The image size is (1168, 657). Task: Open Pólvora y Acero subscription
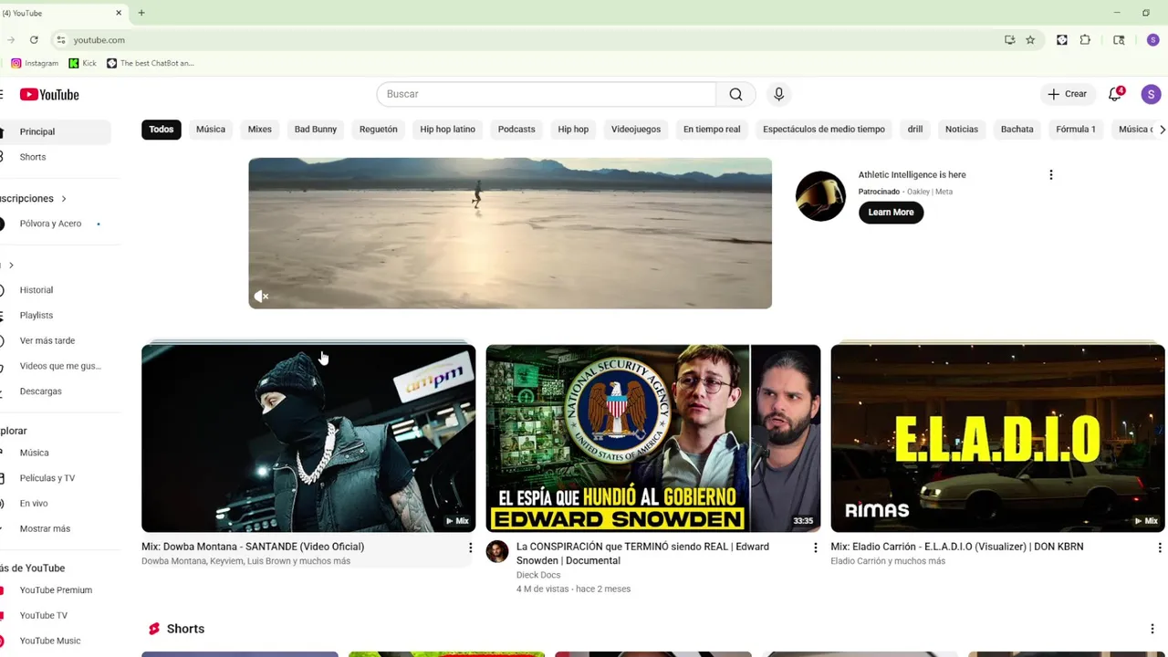pyautogui.click(x=55, y=224)
